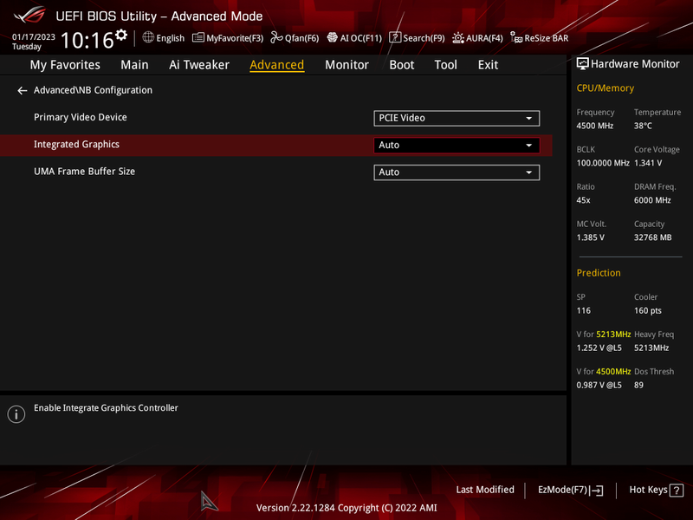Click the Enable Integrate Graphics Controller help text
693x520 pixels.
[x=106, y=407]
